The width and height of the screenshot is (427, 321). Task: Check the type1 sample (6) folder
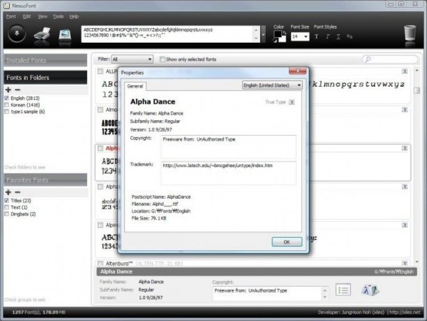7,112
